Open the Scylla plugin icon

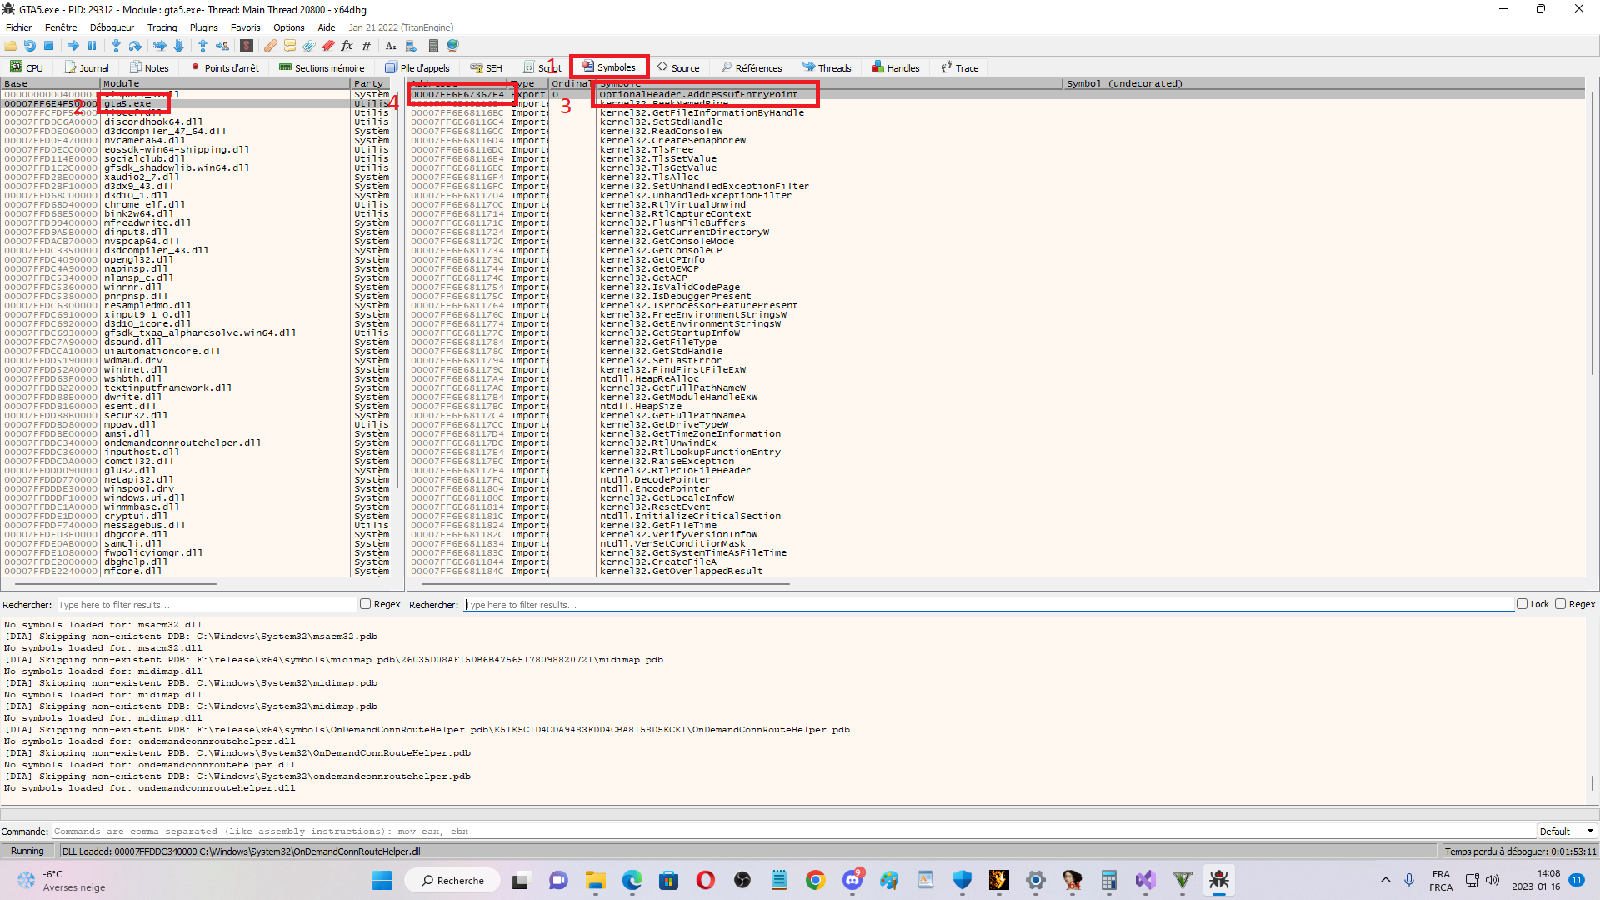[x=247, y=46]
